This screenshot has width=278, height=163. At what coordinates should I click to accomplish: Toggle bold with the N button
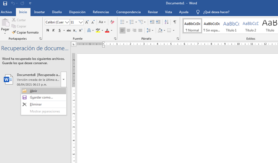point(48,30)
